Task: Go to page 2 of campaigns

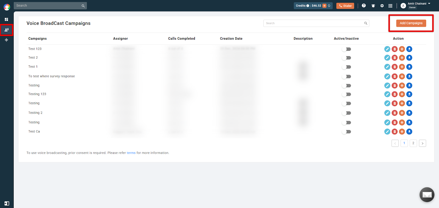Action: (x=413, y=143)
